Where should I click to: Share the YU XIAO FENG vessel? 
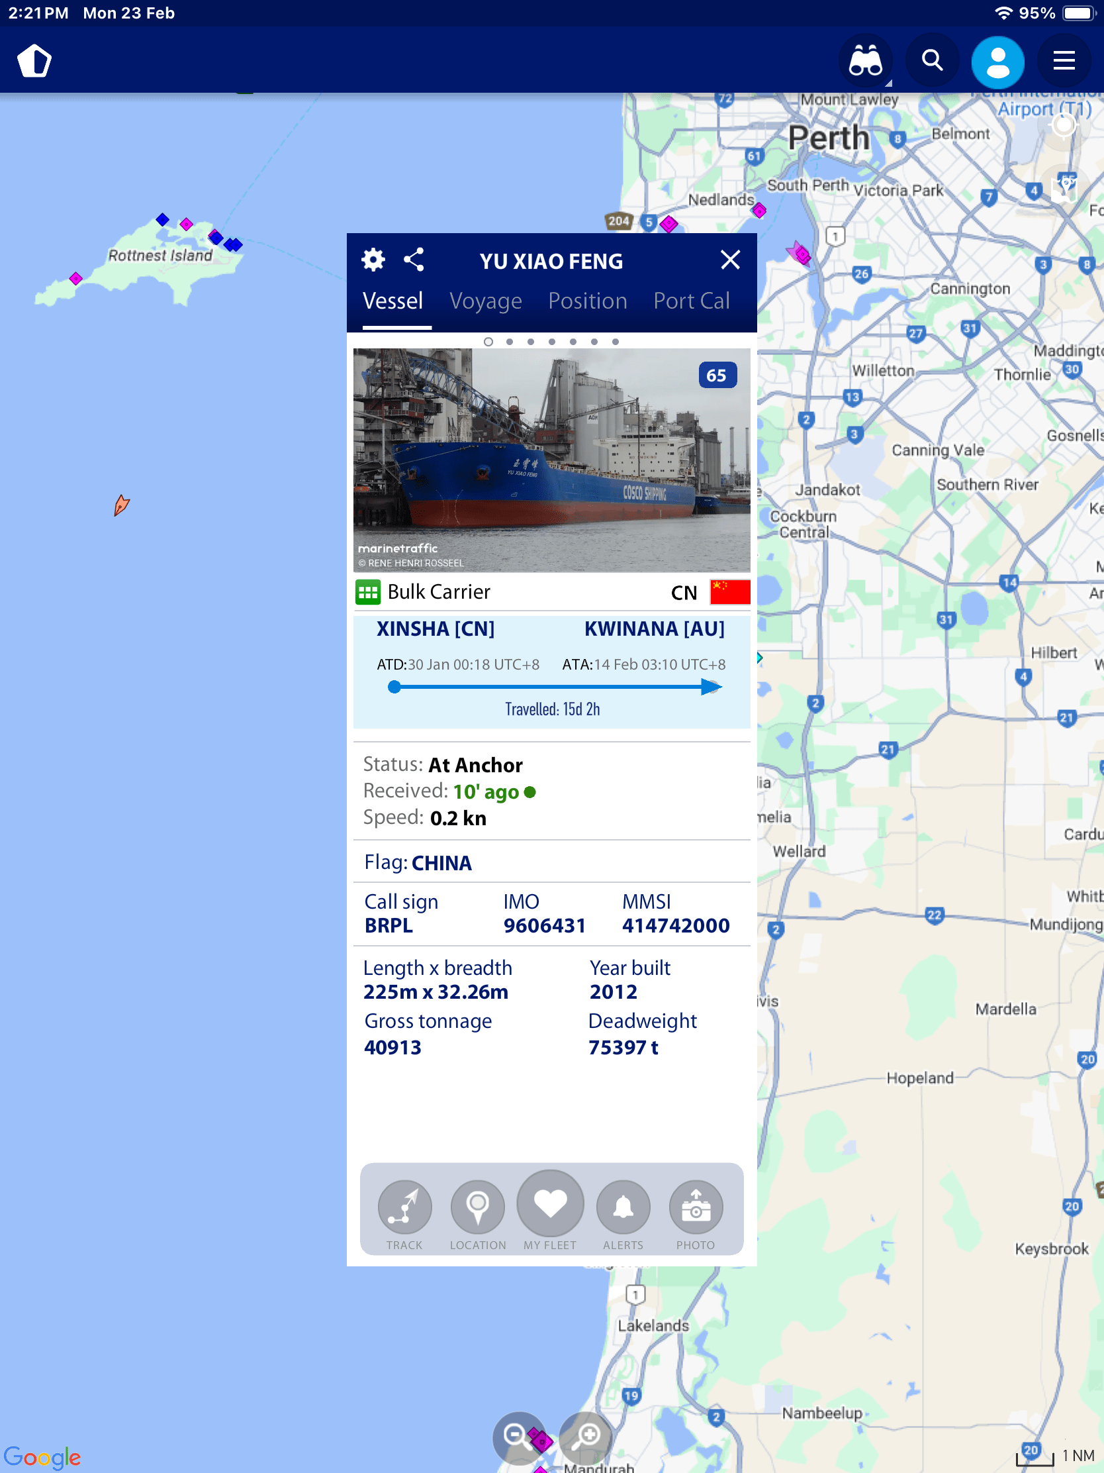coord(414,260)
